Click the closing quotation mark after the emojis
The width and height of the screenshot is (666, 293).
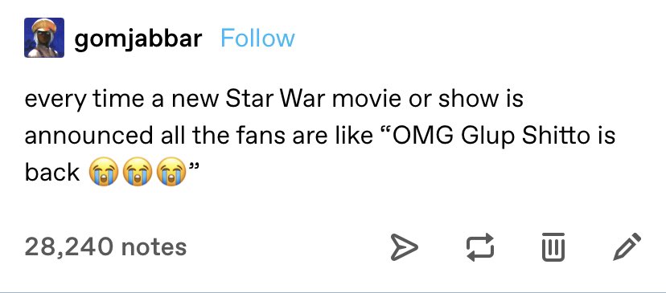193,165
